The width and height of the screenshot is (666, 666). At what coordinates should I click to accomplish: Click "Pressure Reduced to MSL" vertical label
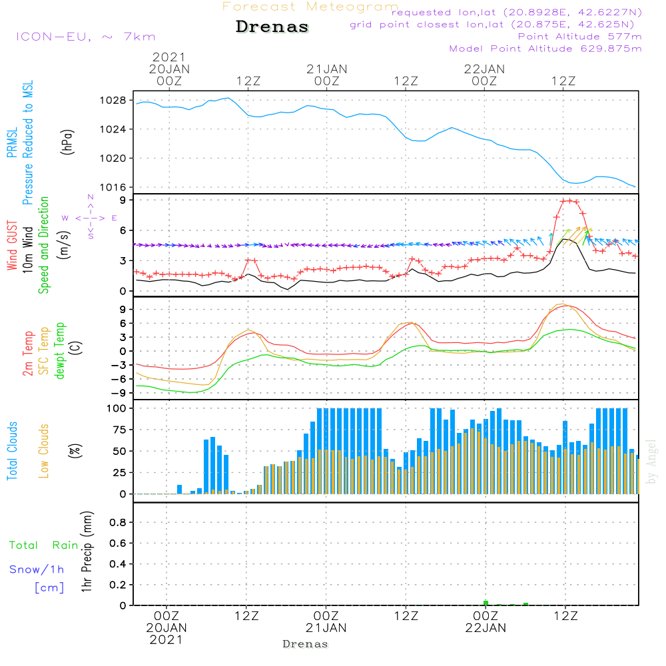point(27,143)
